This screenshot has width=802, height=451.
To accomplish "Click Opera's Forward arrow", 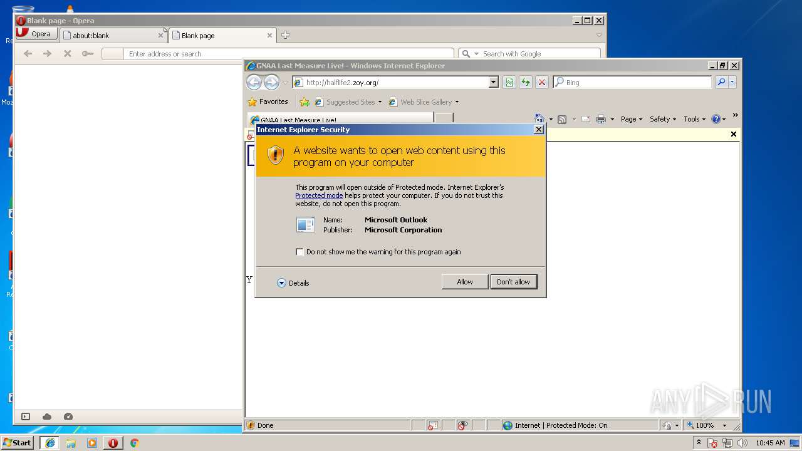I will click(x=48, y=54).
